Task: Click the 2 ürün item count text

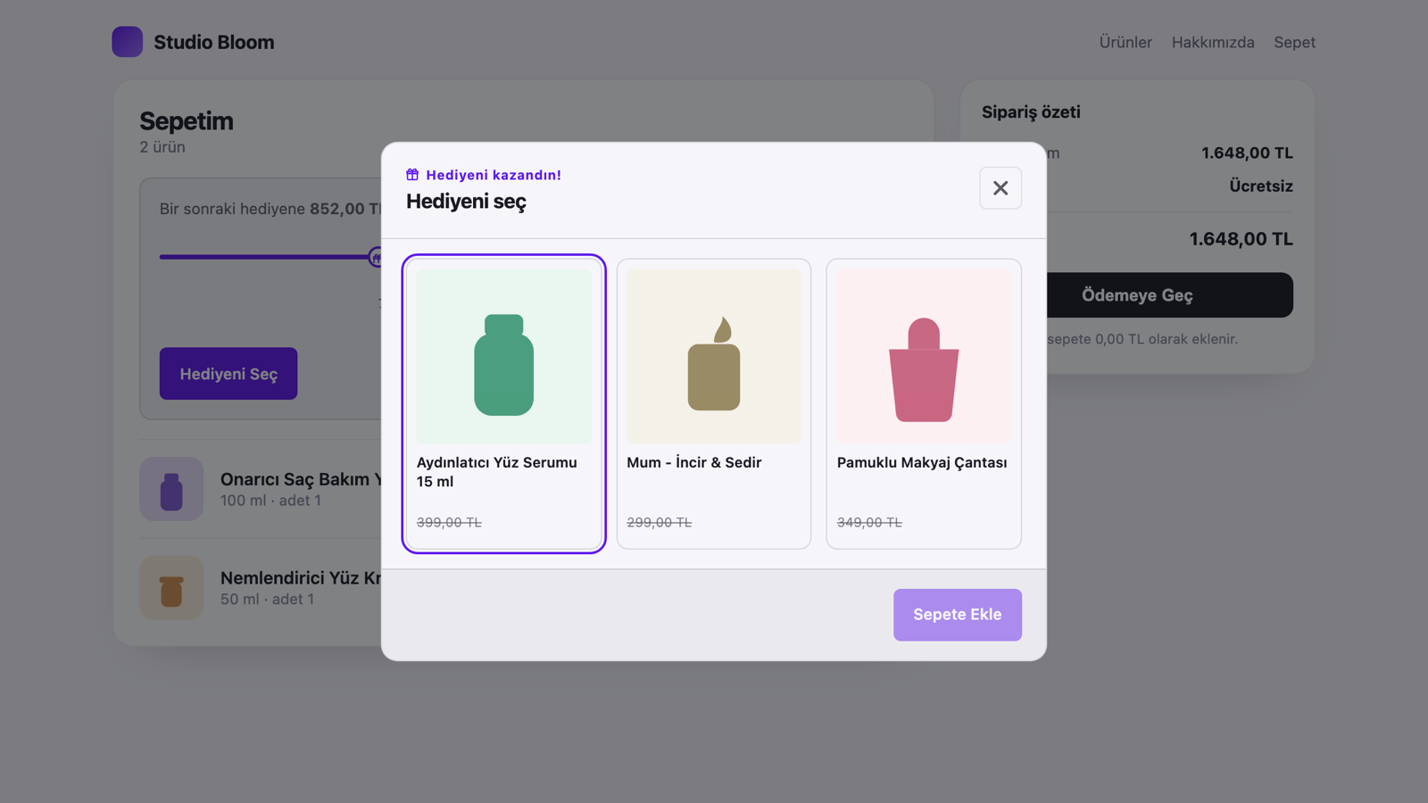Action: (x=162, y=147)
